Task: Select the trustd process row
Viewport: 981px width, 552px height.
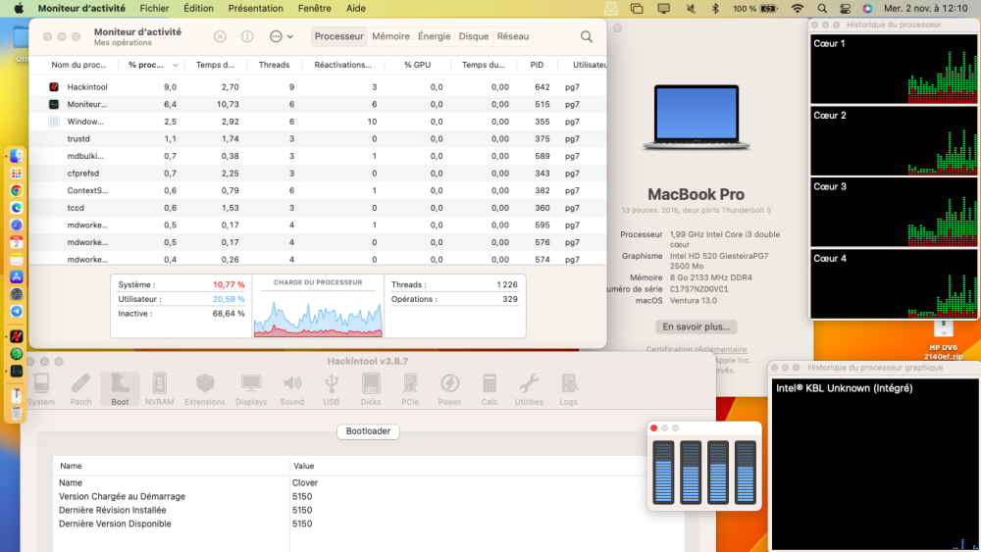Action: click(x=318, y=139)
